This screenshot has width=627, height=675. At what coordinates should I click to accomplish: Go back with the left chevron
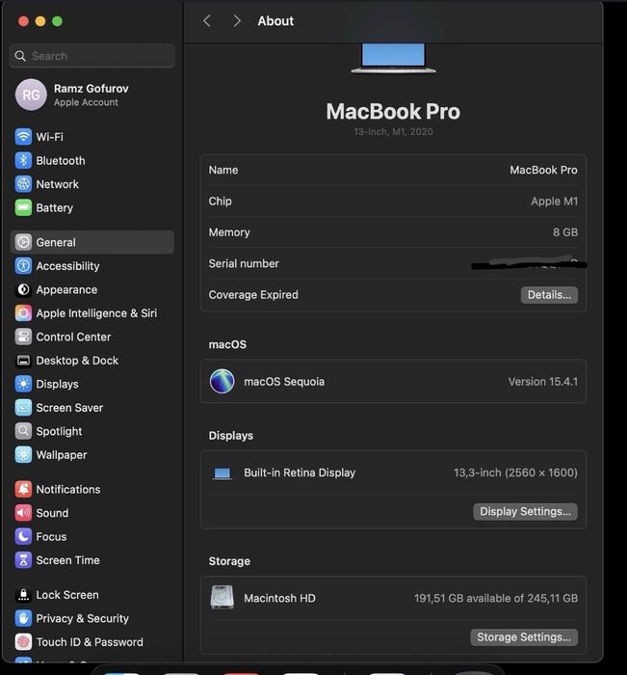click(207, 20)
